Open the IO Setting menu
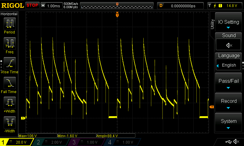Screen dimensions: 244x146 [228, 22]
